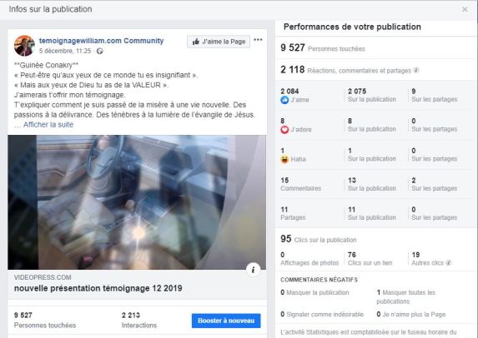Expand post text with Afficher la suite

(x=48, y=124)
